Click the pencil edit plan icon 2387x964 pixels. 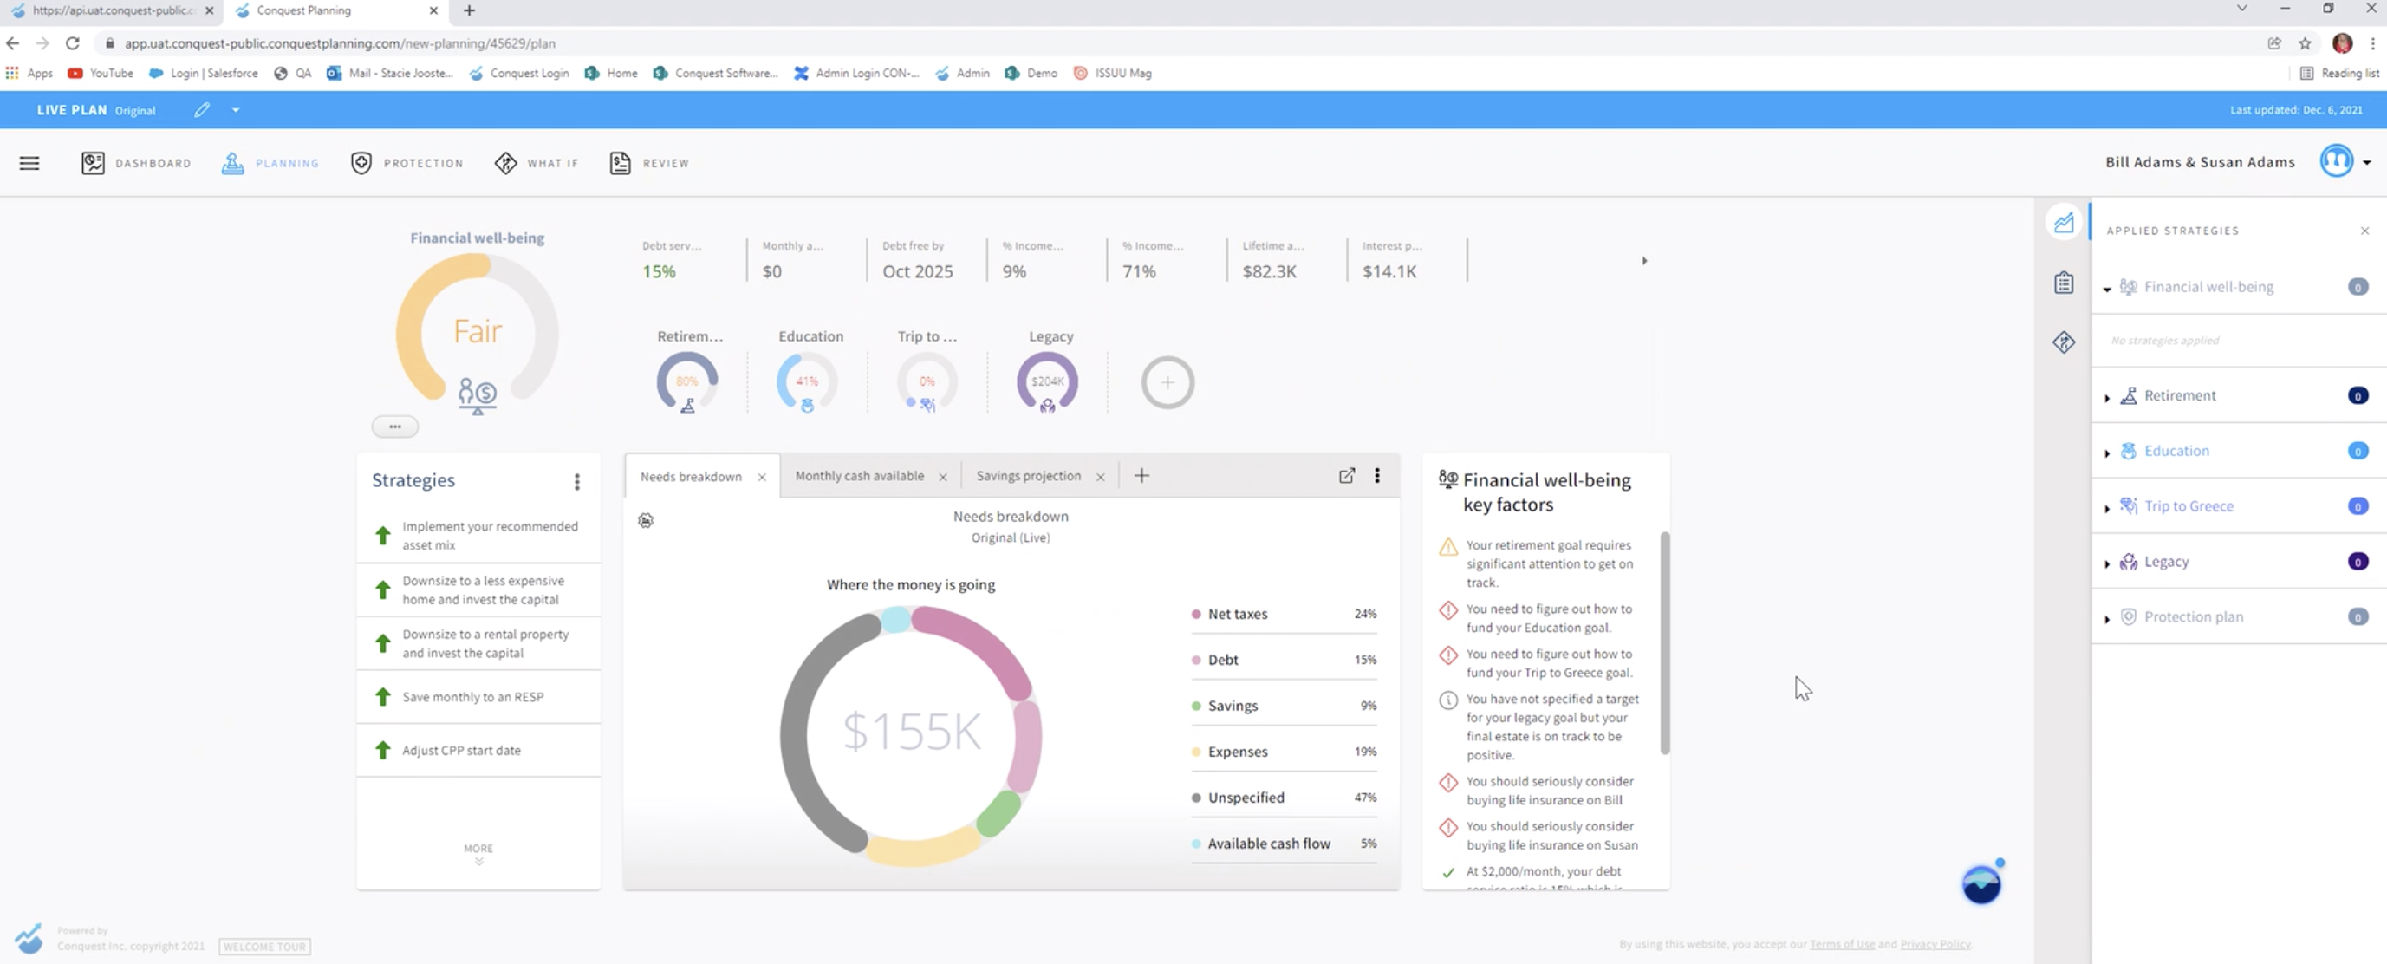coord(202,109)
